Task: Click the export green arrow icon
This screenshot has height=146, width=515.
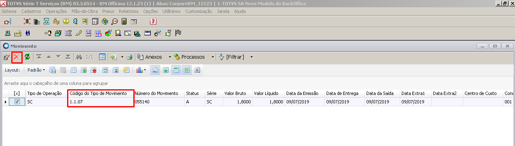Action: 113,57
